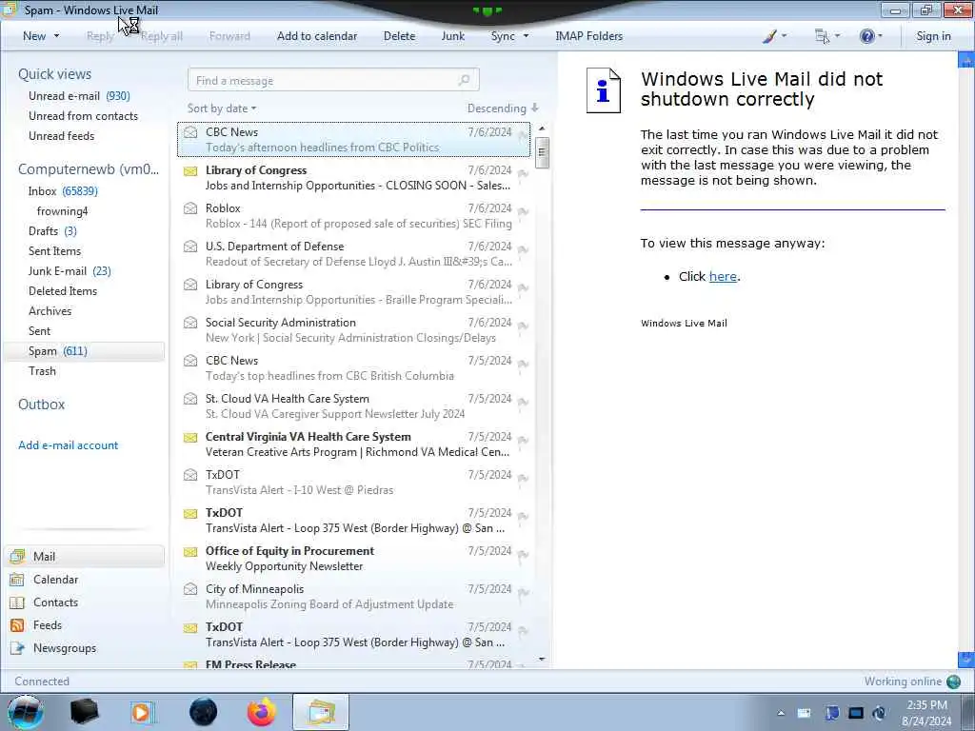This screenshot has width=975, height=731.
Task: Click Sign in button
Action: pos(933,36)
